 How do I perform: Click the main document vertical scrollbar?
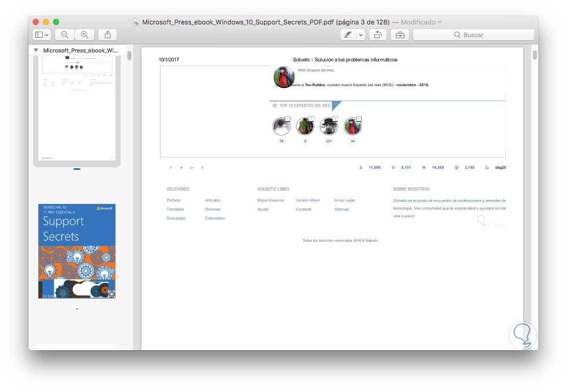click(x=534, y=55)
